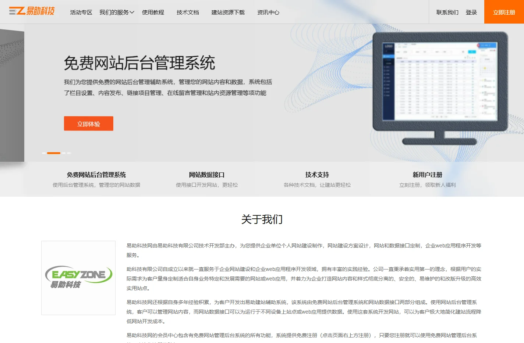524x343 pixels.
Task: Select the active orange carousel indicator
Action: pyautogui.click(x=54, y=153)
